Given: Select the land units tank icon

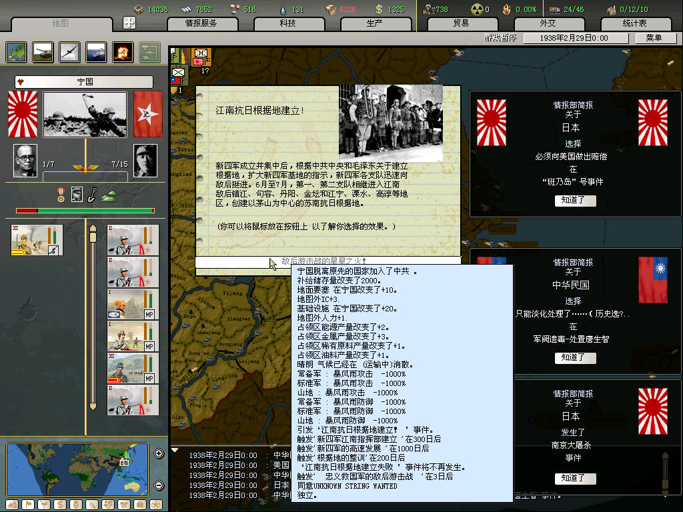Looking at the screenshot, I should point(43,51).
